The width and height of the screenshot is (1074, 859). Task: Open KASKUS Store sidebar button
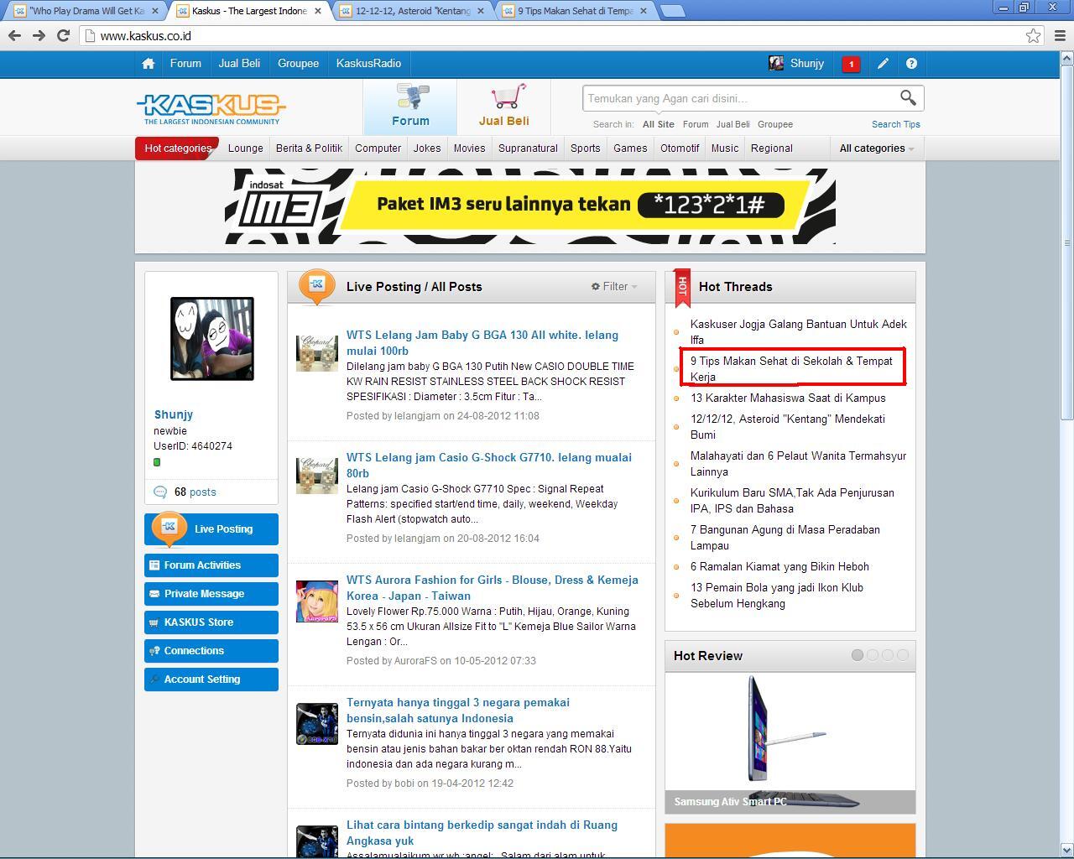211,622
